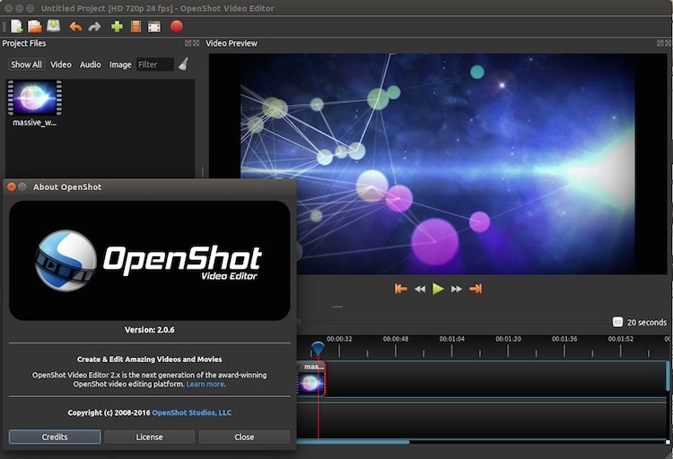
Task: Click the timeline zoom slider handle
Action: click(617, 322)
